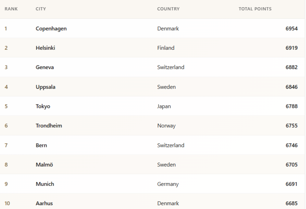The image size is (306, 209).
Task: Select the 6788 points value
Action: click(x=292, y=106)
